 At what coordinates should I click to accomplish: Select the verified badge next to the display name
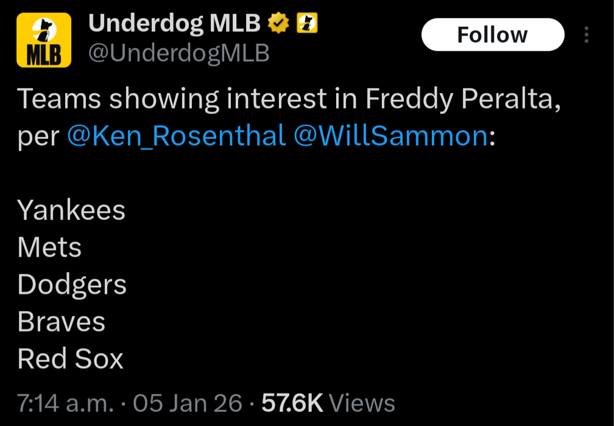click(x=279, y=22)
